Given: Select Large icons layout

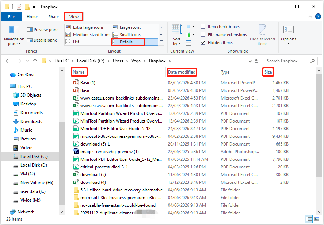Looking at the screenshot, I should [126, 27].
